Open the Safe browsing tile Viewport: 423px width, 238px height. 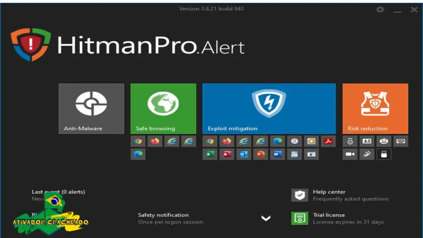[163, 109]
